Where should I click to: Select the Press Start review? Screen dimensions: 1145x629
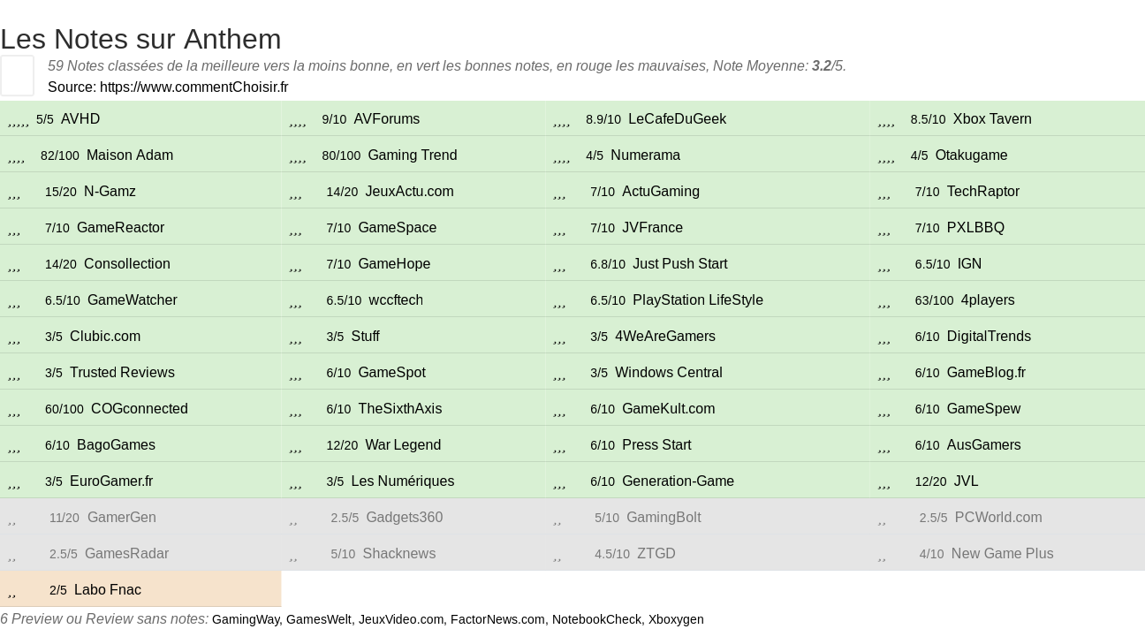(x=656, y=445)
